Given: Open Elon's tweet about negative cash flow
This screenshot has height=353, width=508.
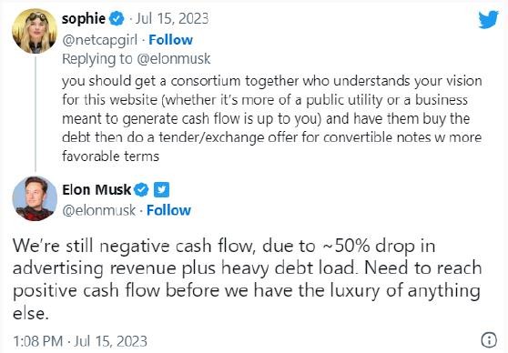Looking at the screenshot, I should pos(248,278).
